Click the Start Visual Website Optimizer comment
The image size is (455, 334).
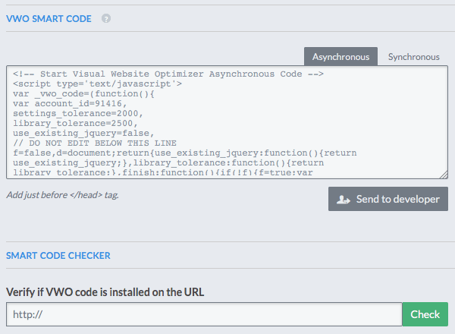168,74
